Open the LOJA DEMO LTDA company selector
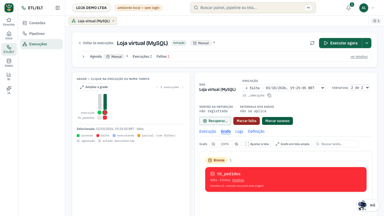384x216 pixels. tap(91, 8)
